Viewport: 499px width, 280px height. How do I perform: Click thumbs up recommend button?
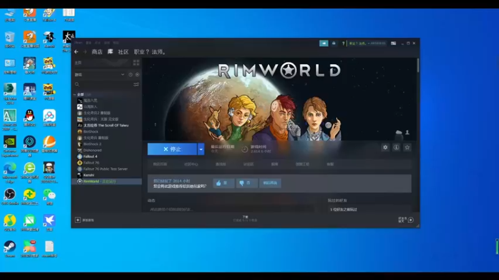223,183
